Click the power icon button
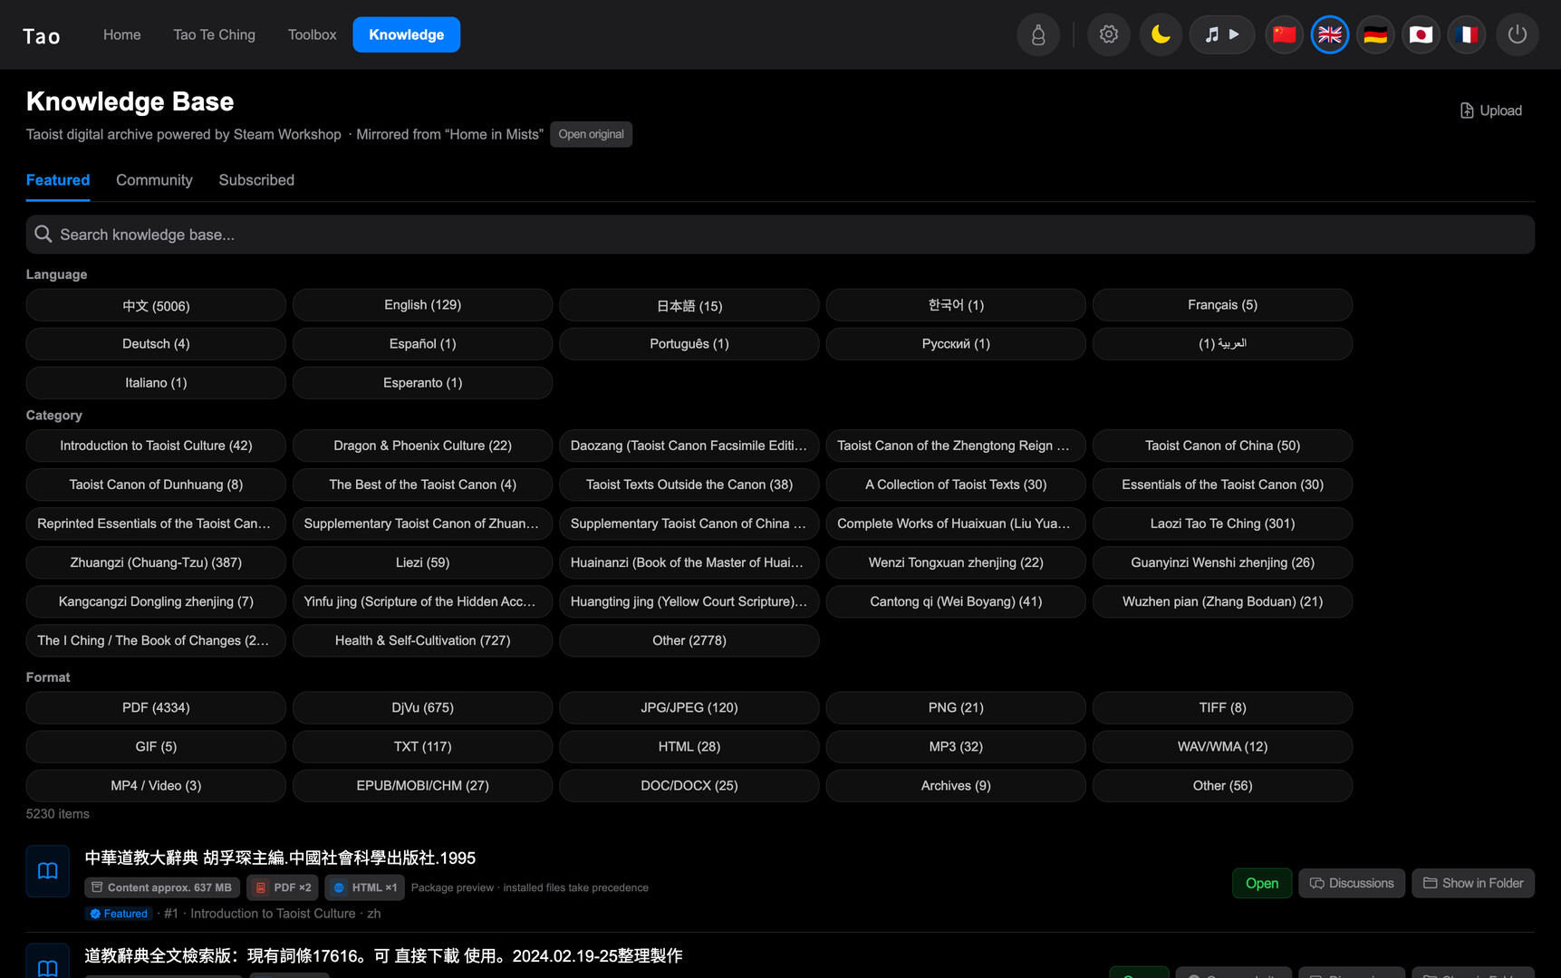This screenshot has height=978, width=1561. [x=1518, y=34]
